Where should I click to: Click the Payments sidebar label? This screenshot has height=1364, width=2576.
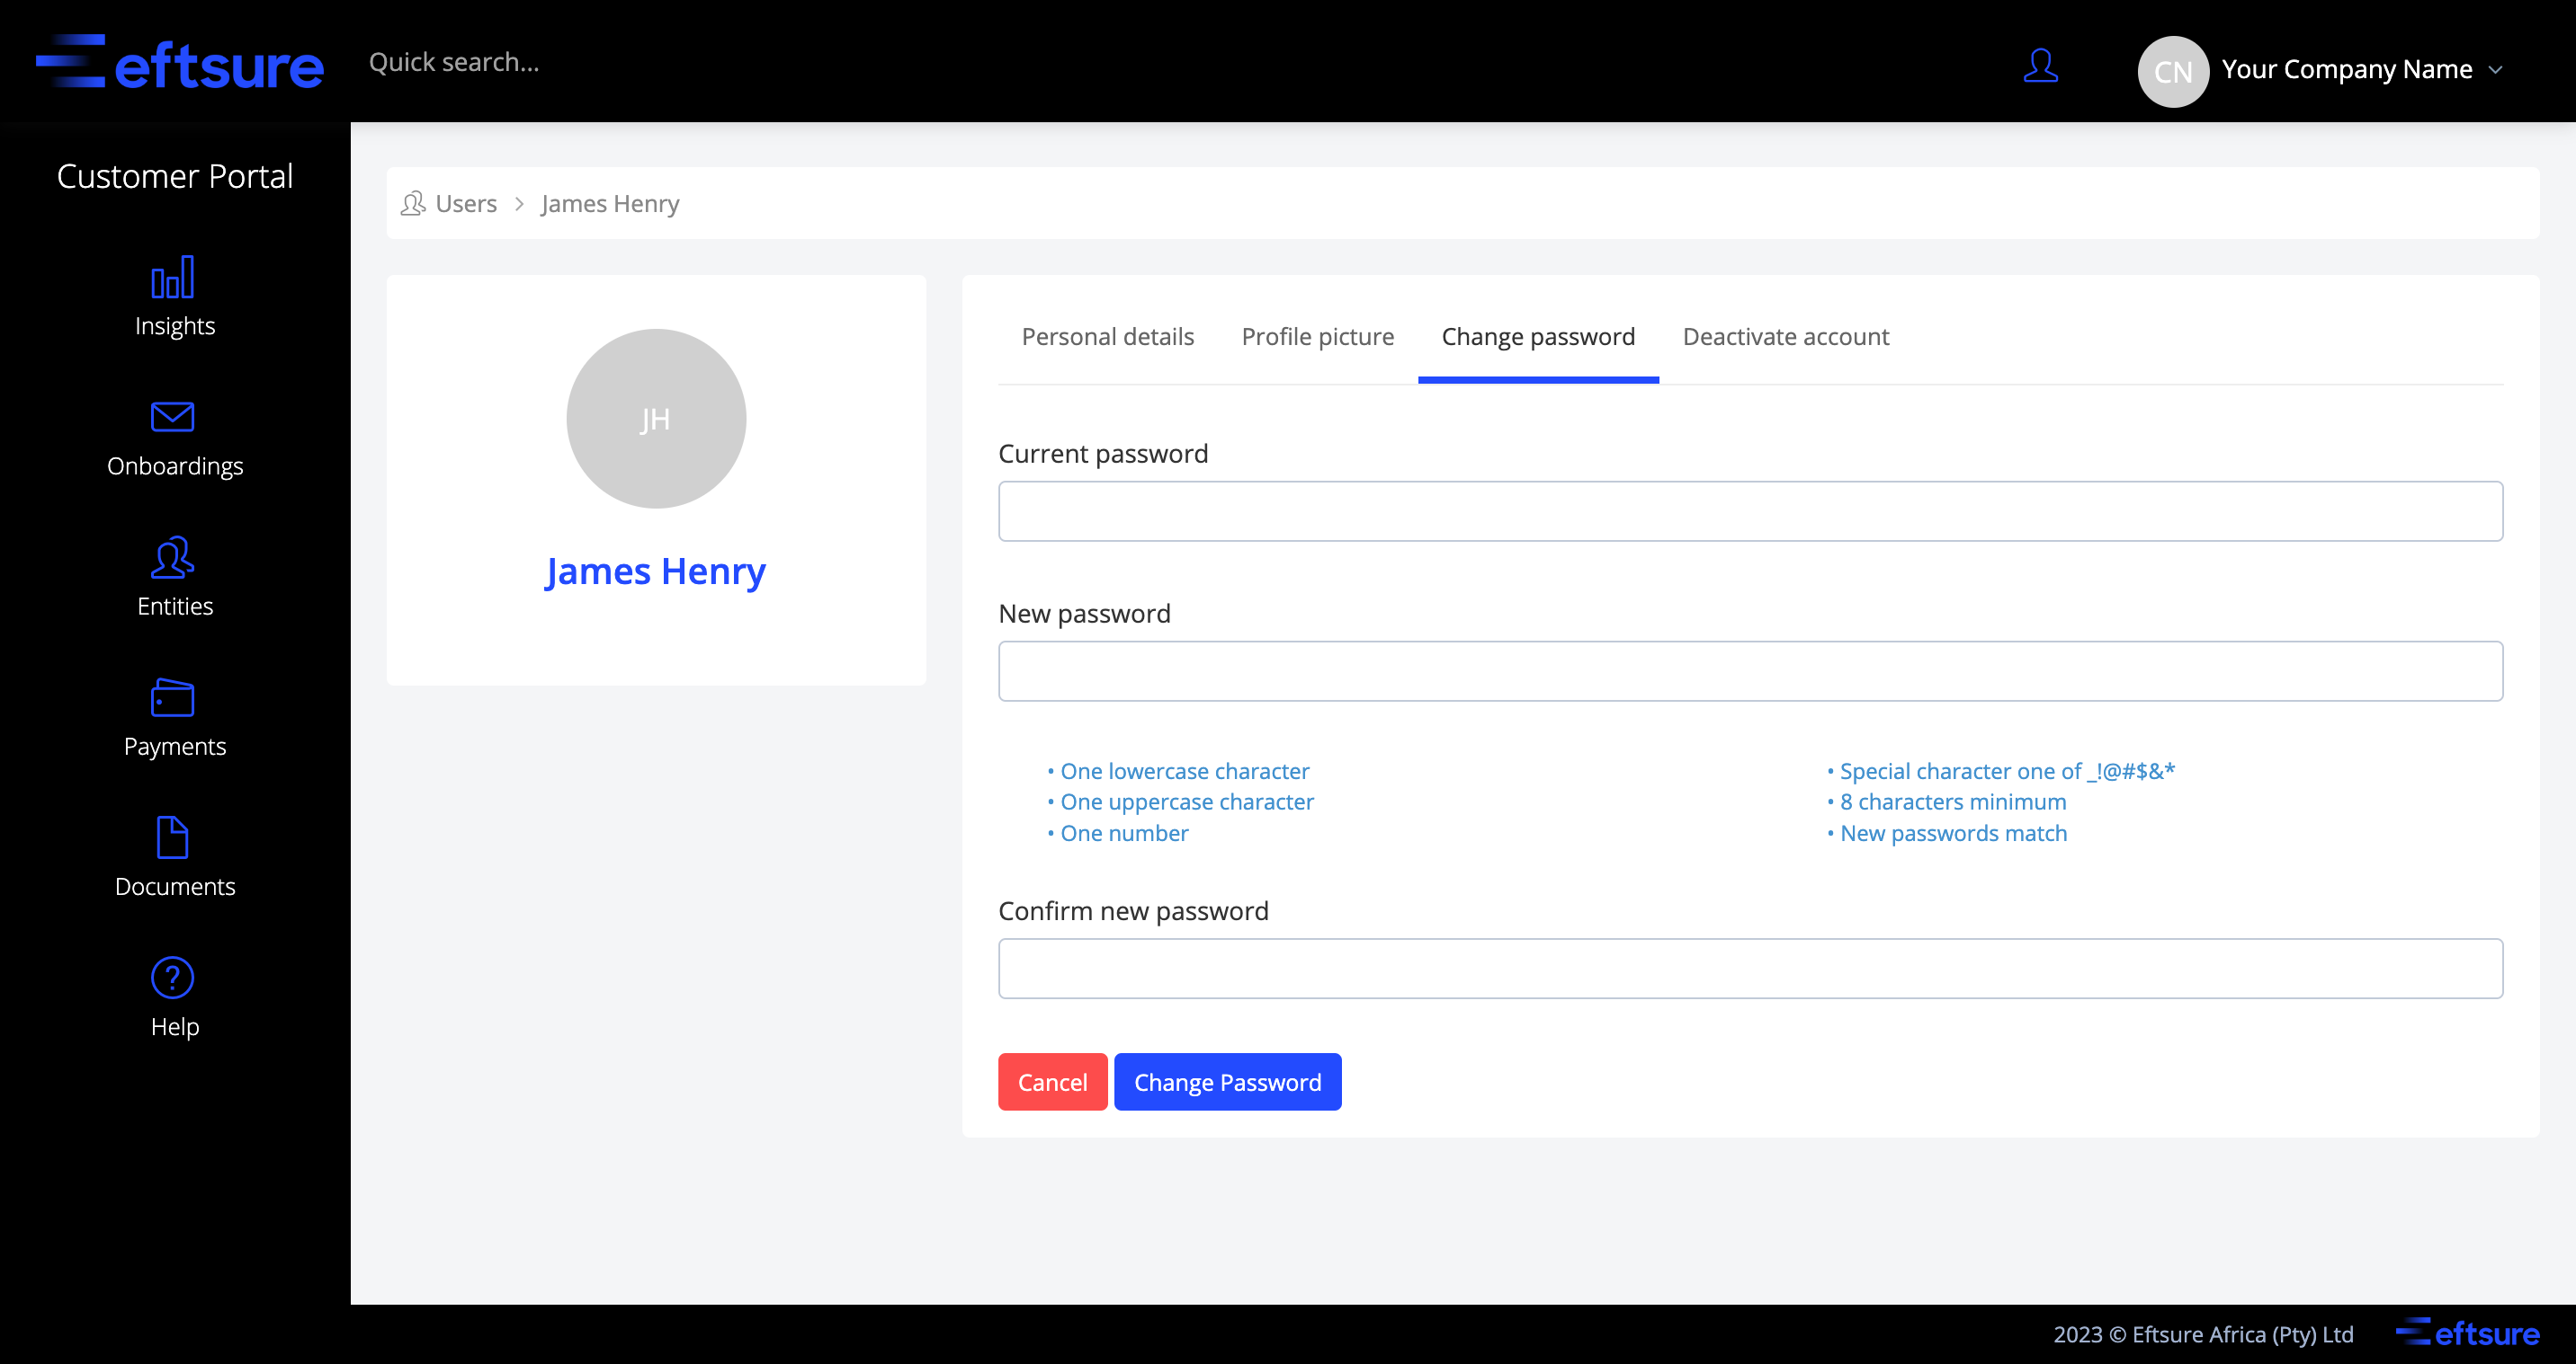175,747
